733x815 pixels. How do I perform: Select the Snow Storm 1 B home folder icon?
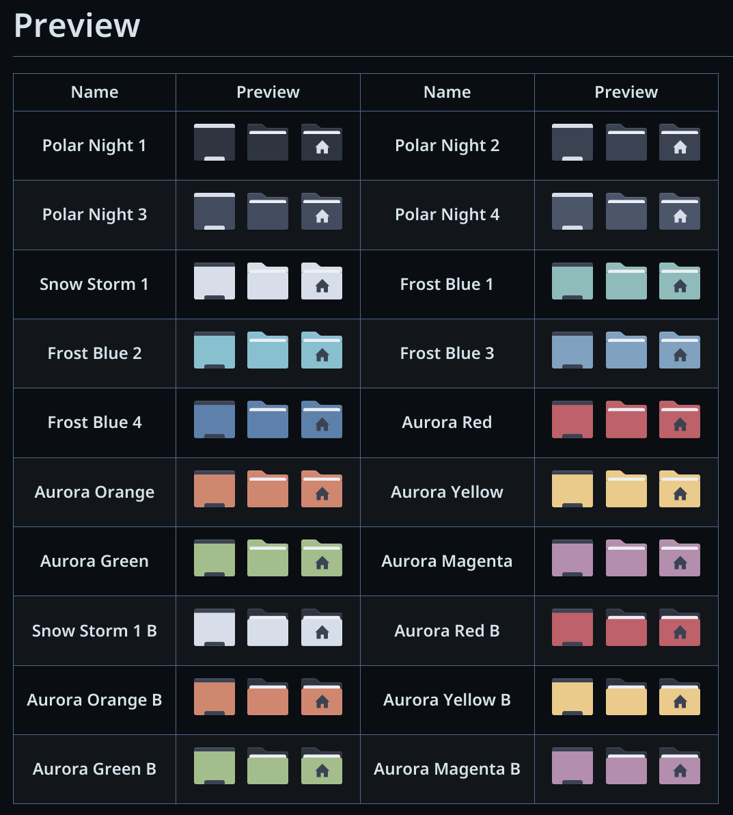click(x=322, y=628)
